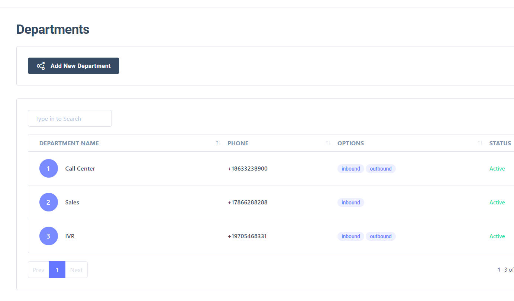Click the share-nodes icon in Add New Department
The height and width of the screenshot is (301, 514).
(x=41, y=66)
